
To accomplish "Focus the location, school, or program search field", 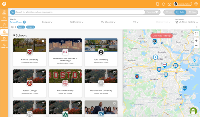I will click(80, 12).
